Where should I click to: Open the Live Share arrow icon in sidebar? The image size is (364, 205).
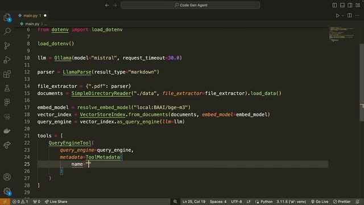tap(7, 145)
